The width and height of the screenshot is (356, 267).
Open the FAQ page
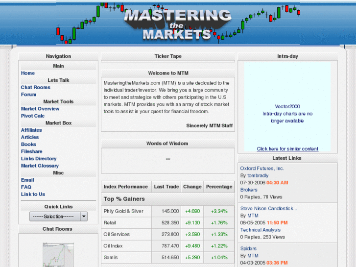click(x=26, y=187)
